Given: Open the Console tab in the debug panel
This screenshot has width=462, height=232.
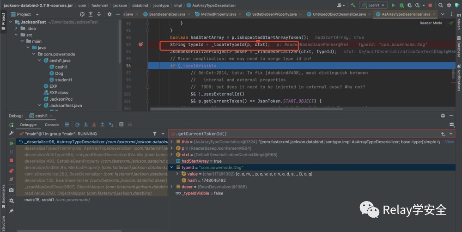Looking at the screenshot, I should pyautogui.click(x=52, y=125).
